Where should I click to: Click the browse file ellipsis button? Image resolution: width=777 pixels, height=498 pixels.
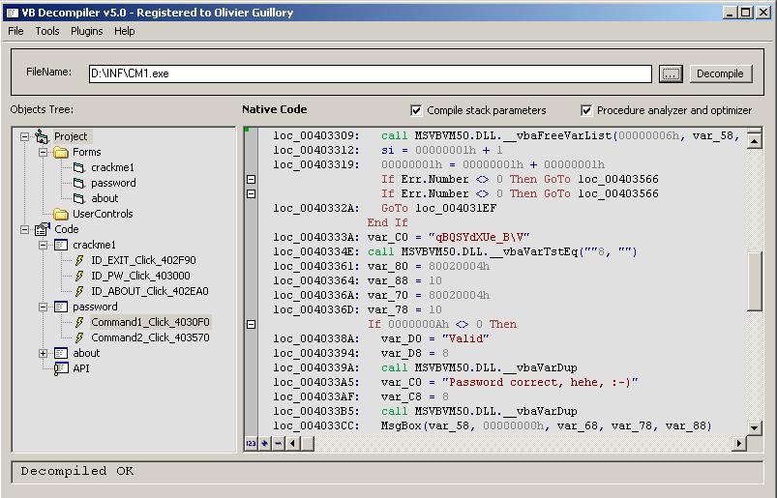pos(671,73)
